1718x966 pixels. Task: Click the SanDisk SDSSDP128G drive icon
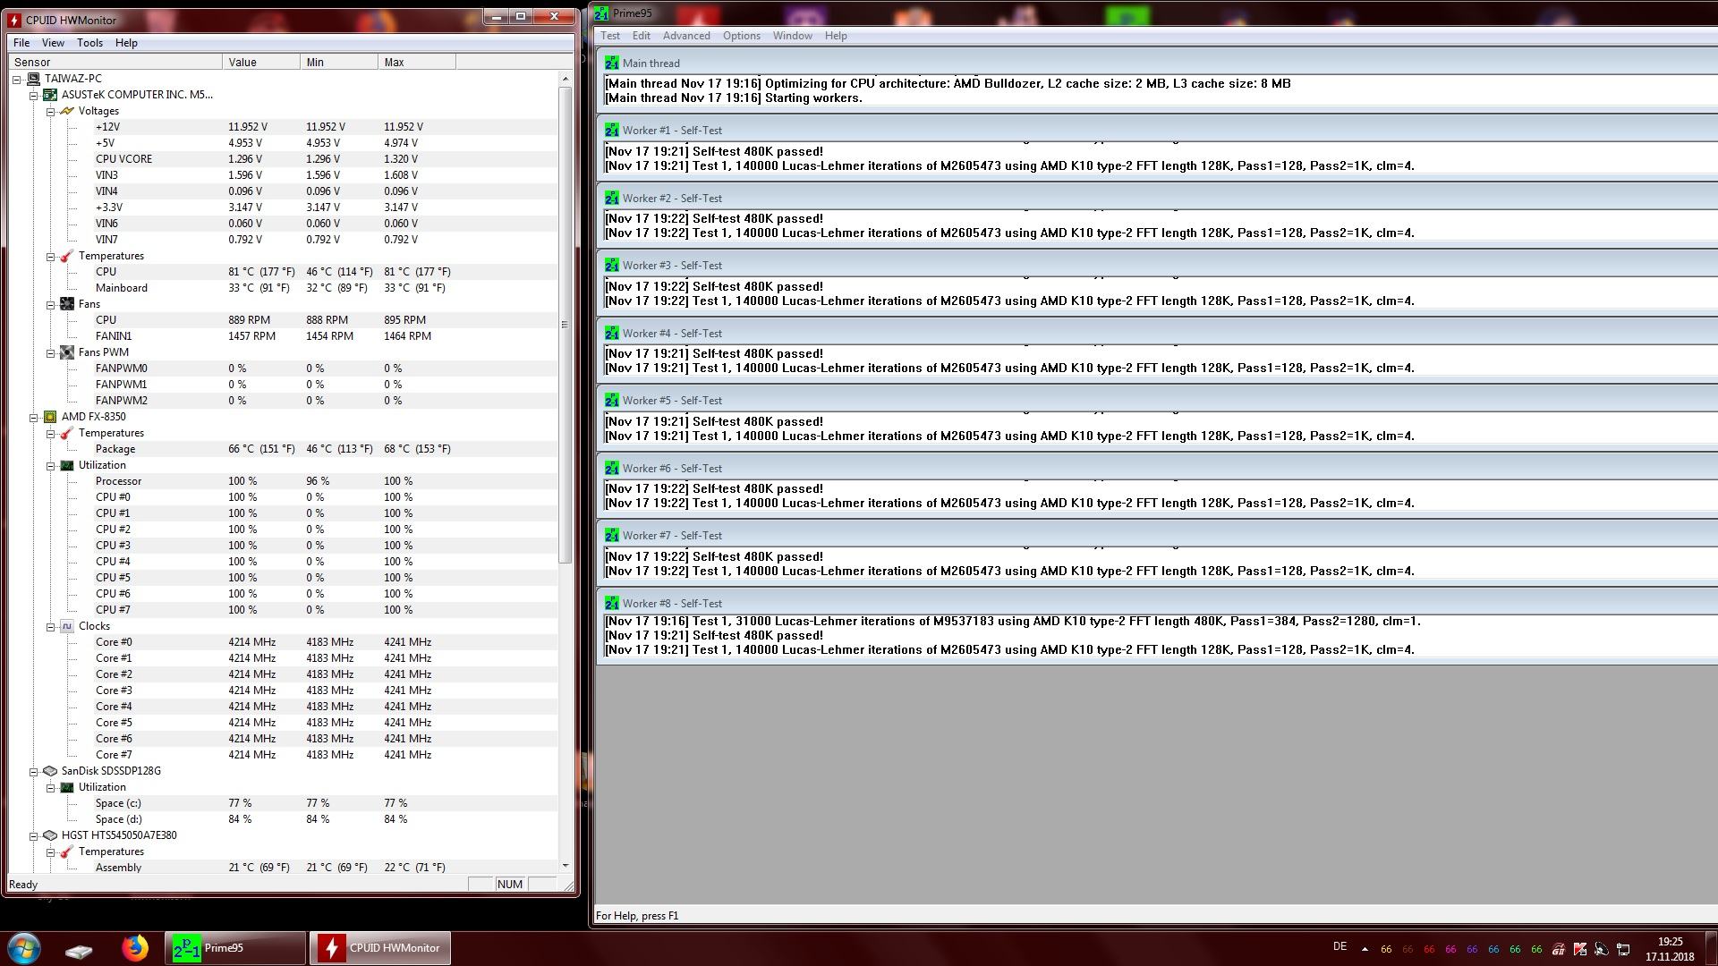tap(50, 771)
